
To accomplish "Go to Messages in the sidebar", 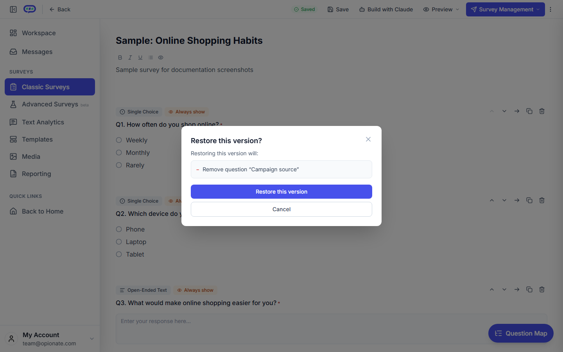I will coord(50,52).
